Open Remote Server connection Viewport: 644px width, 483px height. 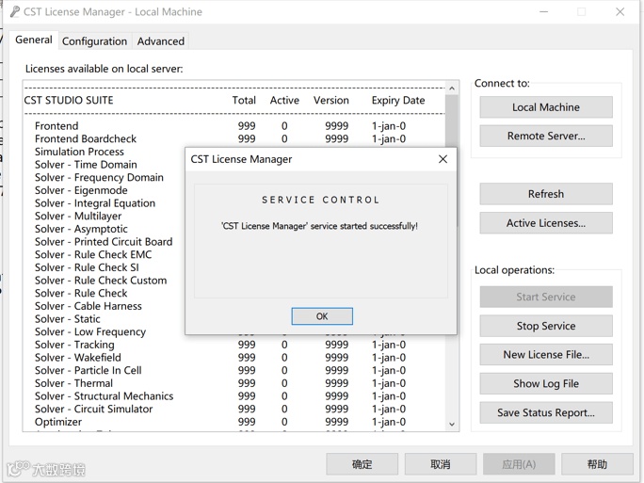546,136
